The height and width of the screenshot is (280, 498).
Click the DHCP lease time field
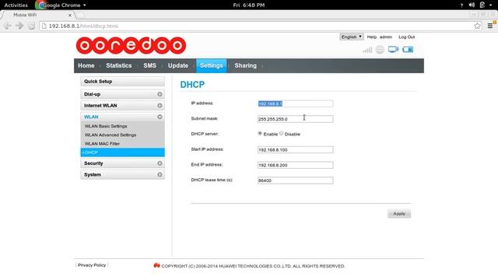click(x=296, y=180)
